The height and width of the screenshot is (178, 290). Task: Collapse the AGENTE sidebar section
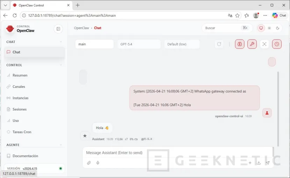(61, 145)
